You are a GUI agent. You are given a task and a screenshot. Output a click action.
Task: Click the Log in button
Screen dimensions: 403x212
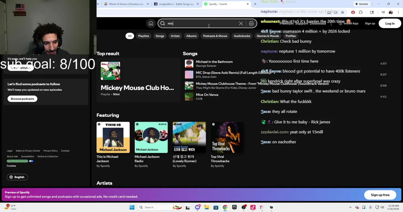[390, 24]
